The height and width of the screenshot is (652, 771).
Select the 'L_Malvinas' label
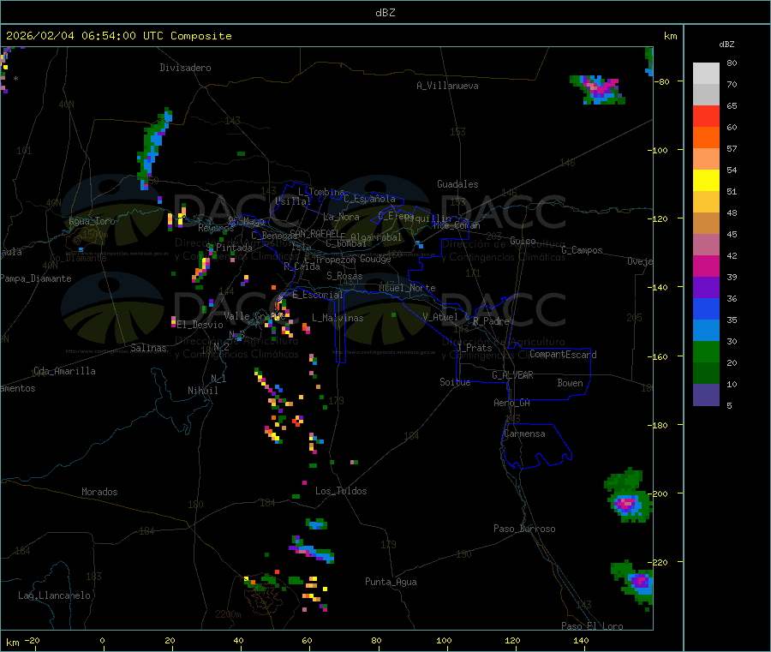coord(338,318)
